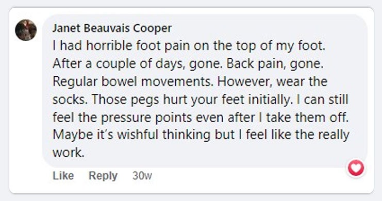The width and height of the screenshot is (382, 201).
Task: Like Janet's comment
Action: pyautogui.click(x=63, y=176)
